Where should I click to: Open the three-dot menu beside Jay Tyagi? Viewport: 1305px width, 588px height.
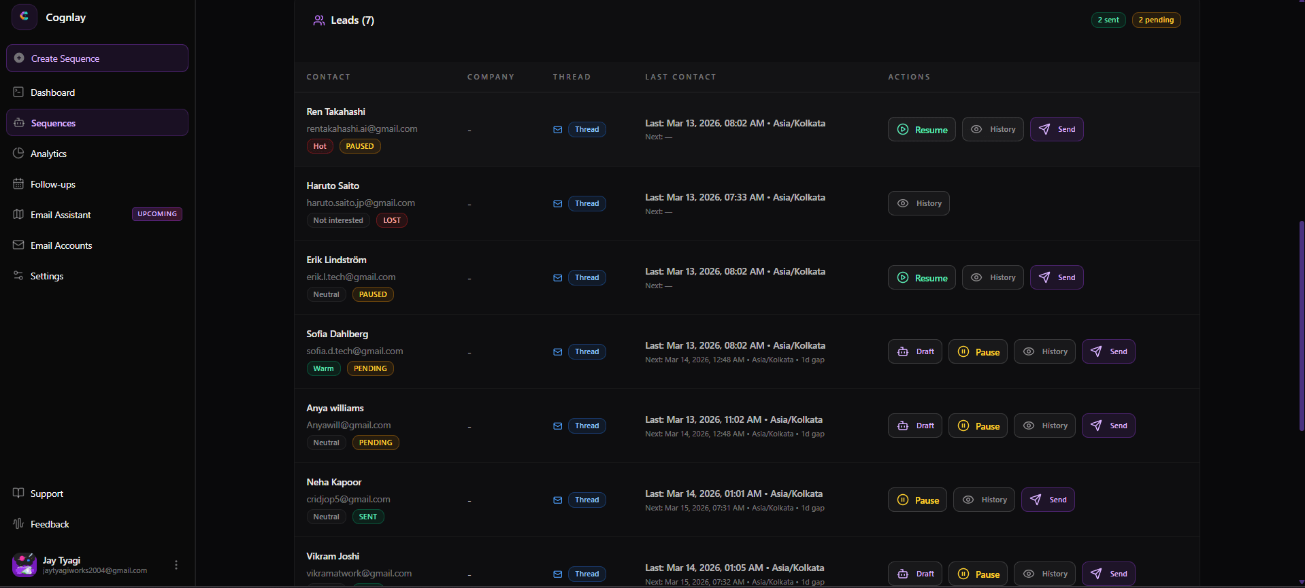(176, 565)
